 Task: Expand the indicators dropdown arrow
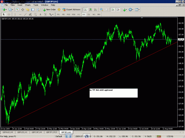coord(126,10)
